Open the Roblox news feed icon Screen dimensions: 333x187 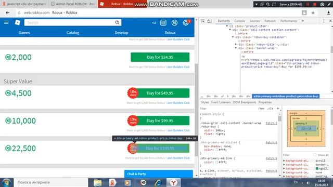pos(163,22)
